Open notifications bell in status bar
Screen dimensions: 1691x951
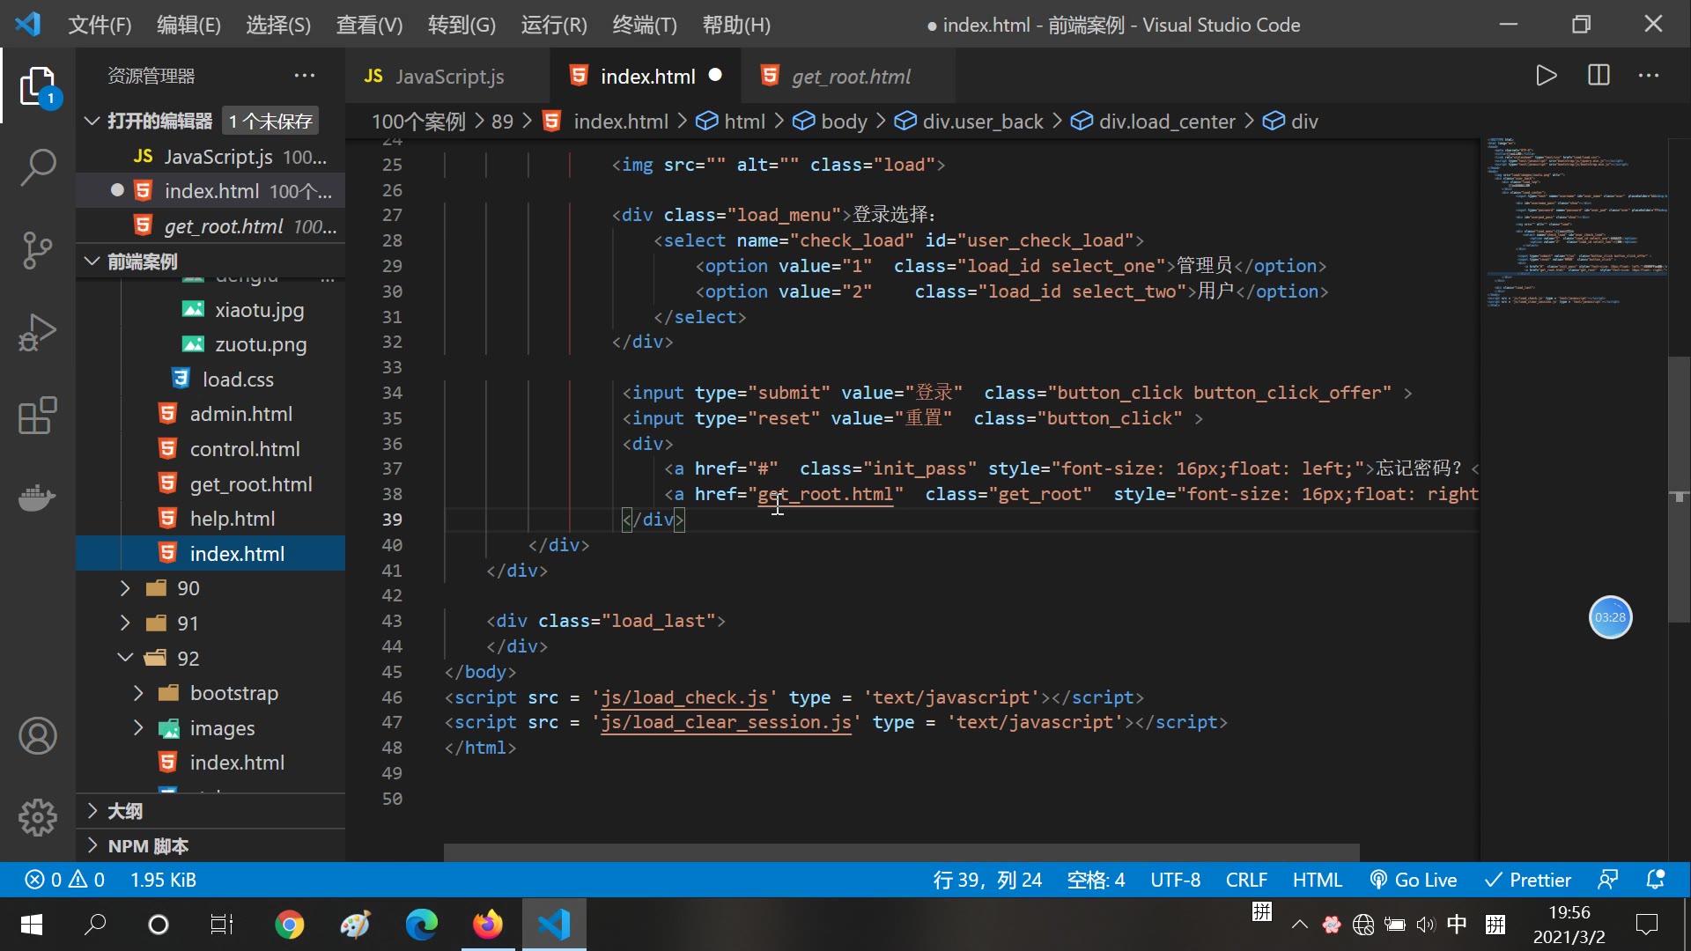click(1656, 880)
